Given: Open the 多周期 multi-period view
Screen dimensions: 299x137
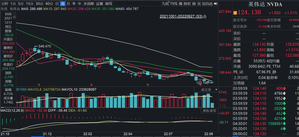Looking at the screenshot, I should pos(89,4).
